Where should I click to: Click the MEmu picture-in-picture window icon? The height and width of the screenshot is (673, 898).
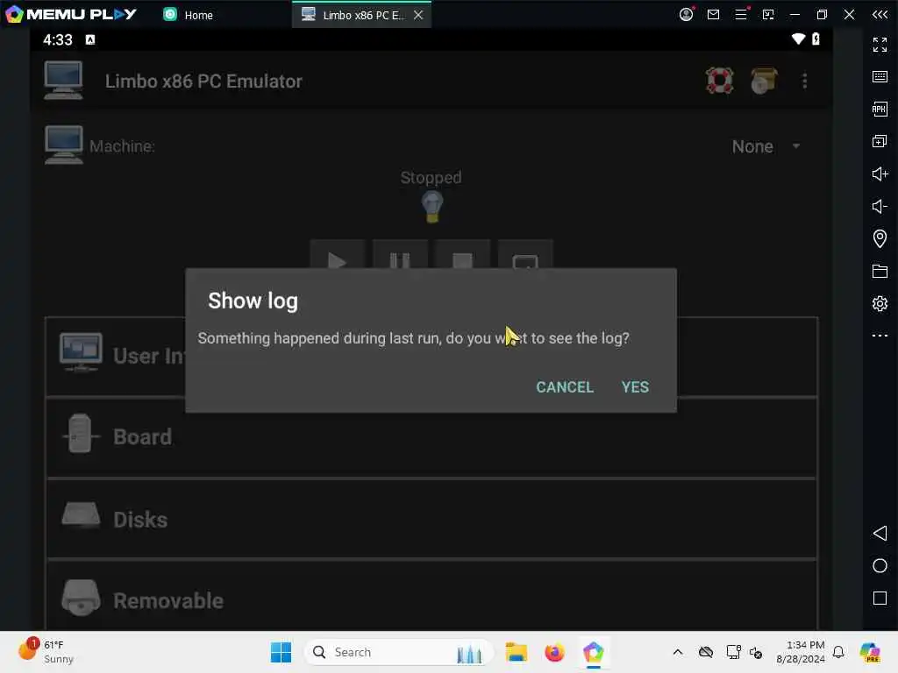click(x=768, y=14)
